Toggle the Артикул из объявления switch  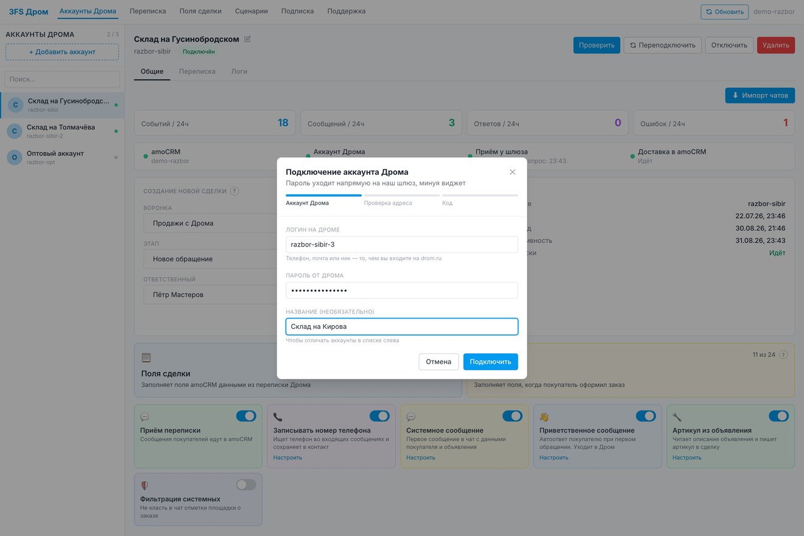778,416
